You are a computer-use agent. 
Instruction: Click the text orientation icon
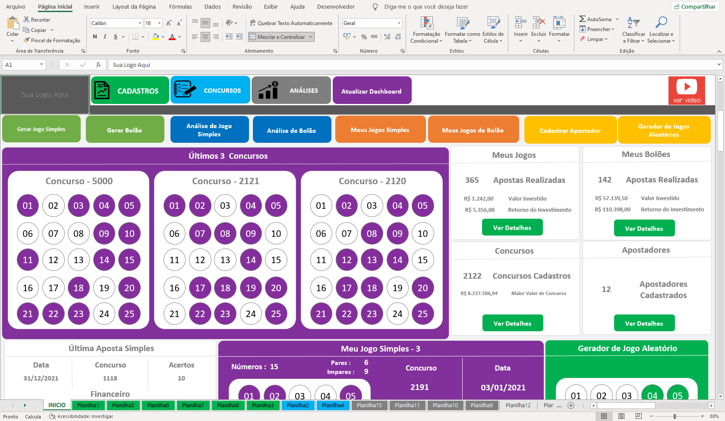click(x=229, y=23)
